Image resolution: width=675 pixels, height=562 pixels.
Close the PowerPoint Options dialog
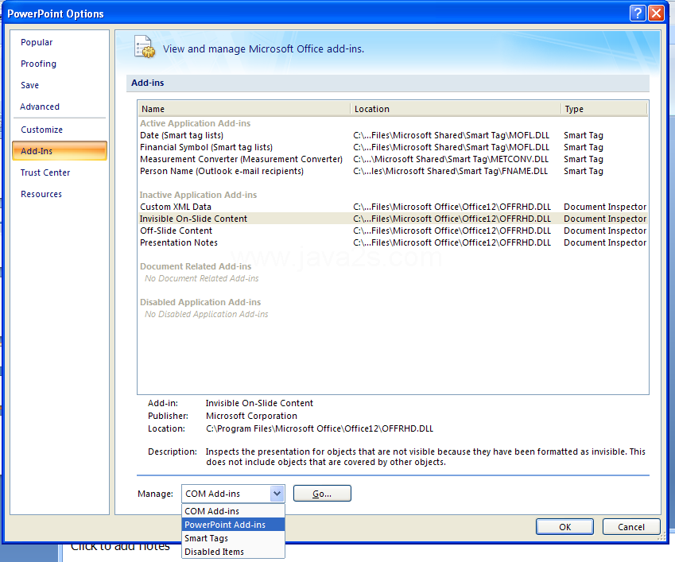click(656, 14)
